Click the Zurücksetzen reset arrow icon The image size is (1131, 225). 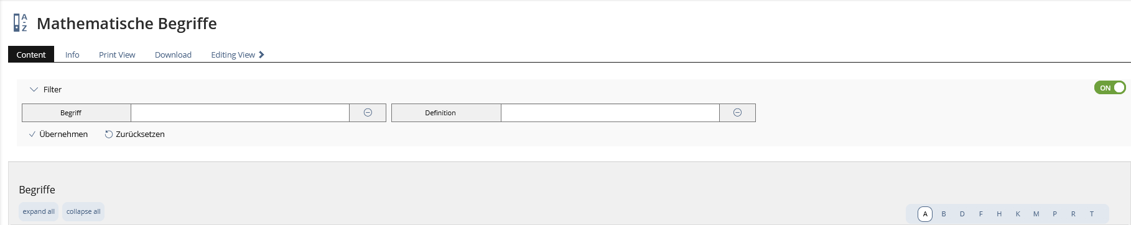tap(109, 135)
